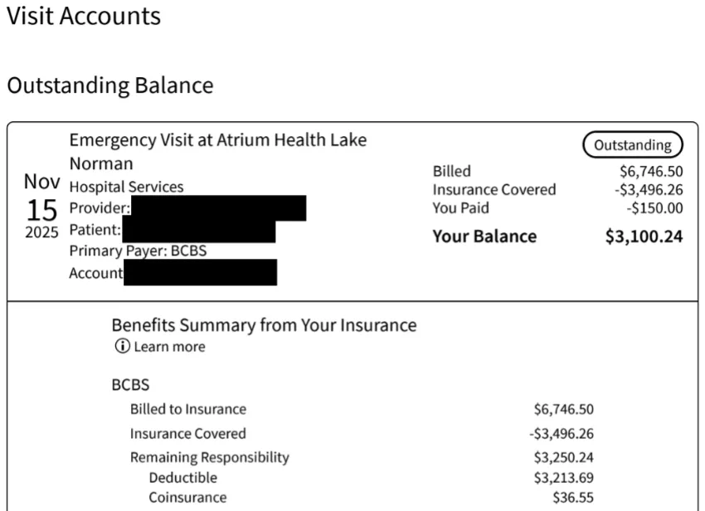Select the Benefits Summary from Your Insurance heading
The height and width of the screenshot is (511, 705).
click(x=264, y=325)
